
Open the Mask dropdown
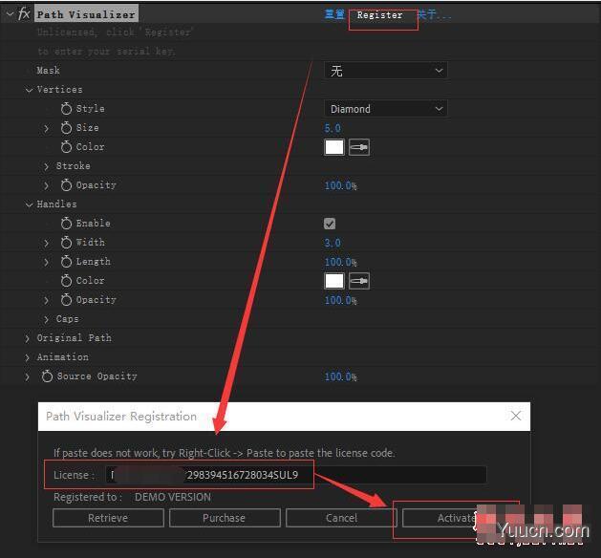point(386,71)
